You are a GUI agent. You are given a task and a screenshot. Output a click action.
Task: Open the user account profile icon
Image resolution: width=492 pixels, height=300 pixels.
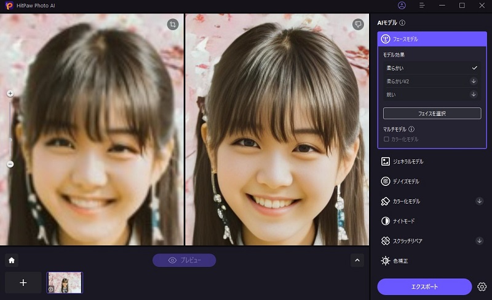pyautogui.click(x=402, y=6)
